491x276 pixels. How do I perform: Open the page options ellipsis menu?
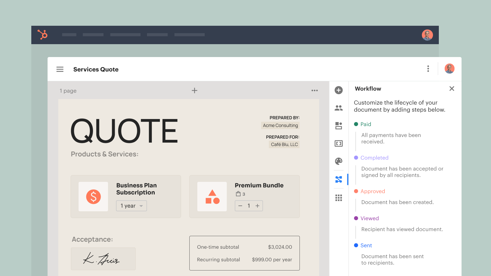tap(314, 90)
